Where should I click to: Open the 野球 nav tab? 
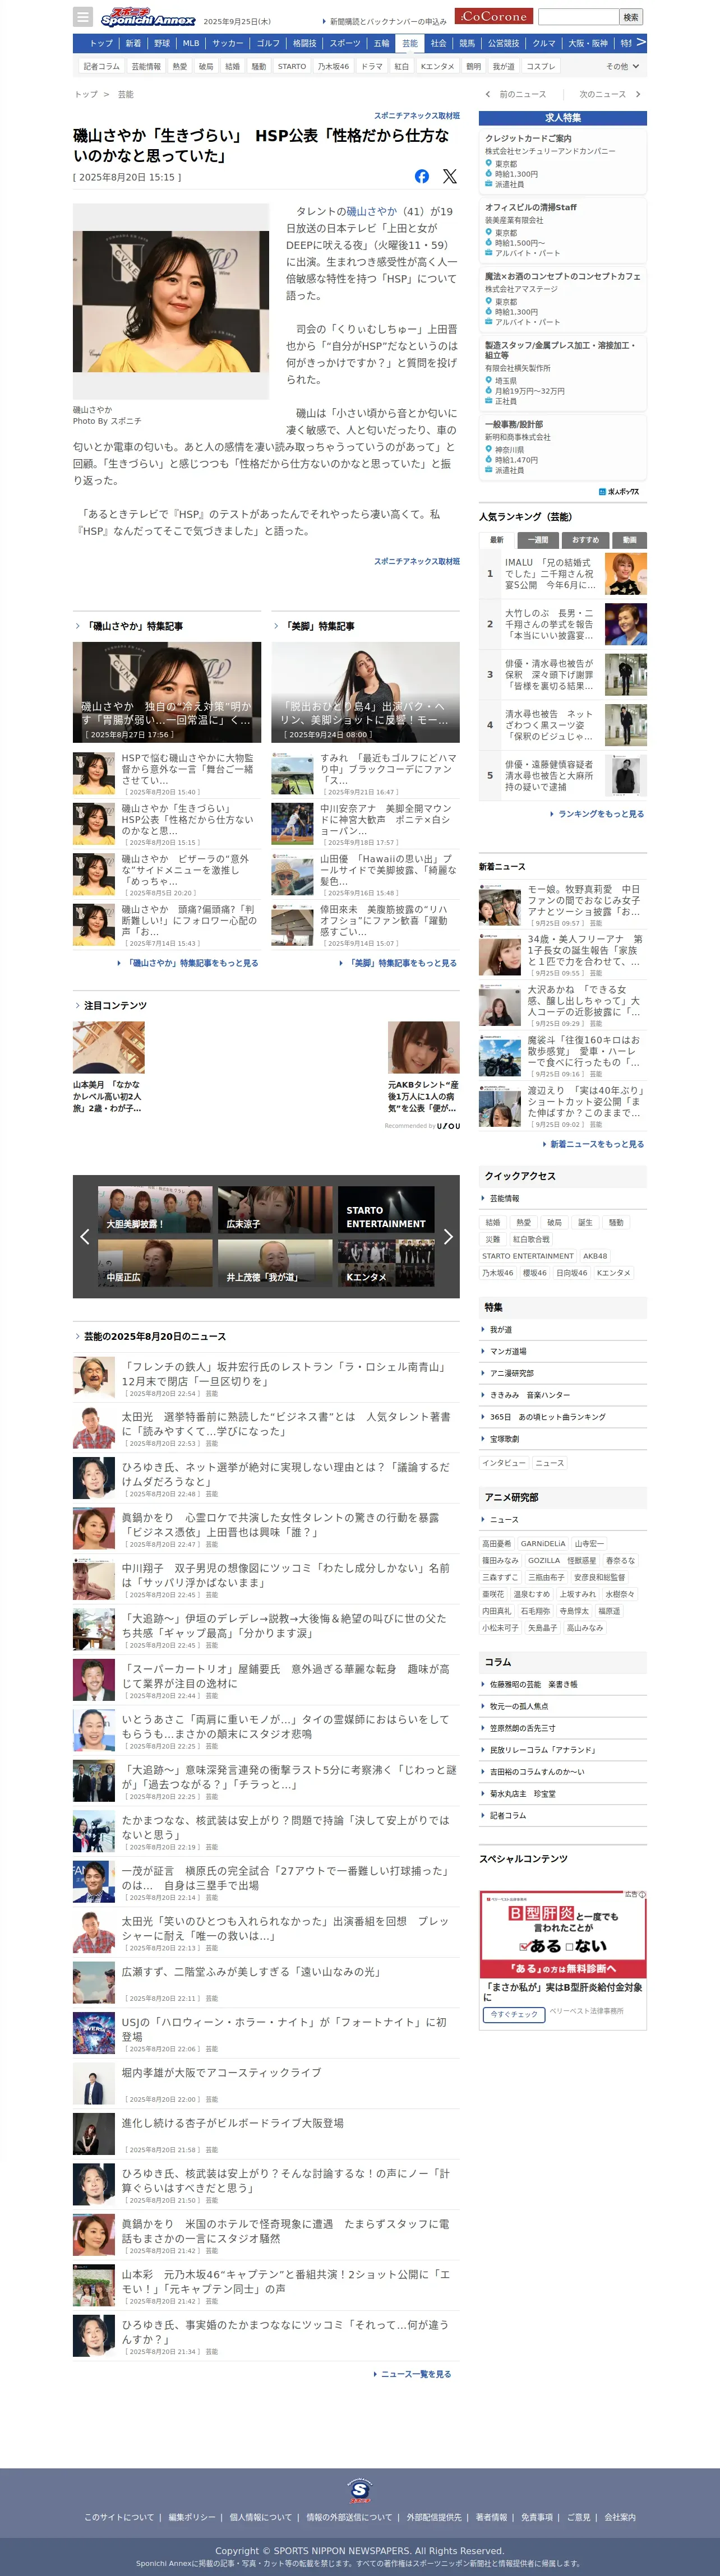pyautogui.click(x=162, y=44)
